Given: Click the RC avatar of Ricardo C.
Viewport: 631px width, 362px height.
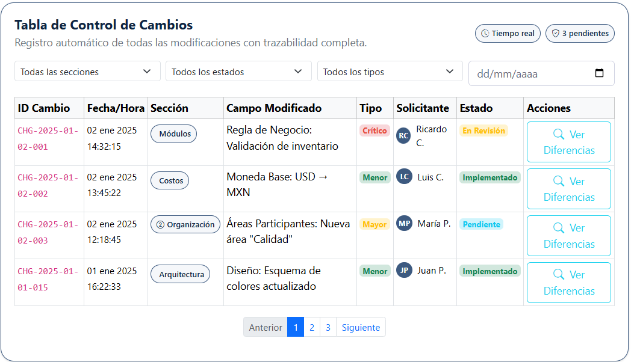Looking at the screenshot, I should [x=403, y=136].
